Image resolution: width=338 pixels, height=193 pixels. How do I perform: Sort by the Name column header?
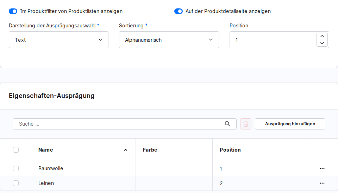(83, 150)
